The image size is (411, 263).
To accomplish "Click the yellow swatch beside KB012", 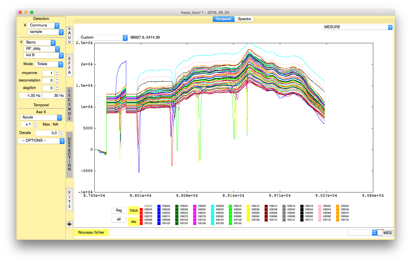I will tap(248, 206).
